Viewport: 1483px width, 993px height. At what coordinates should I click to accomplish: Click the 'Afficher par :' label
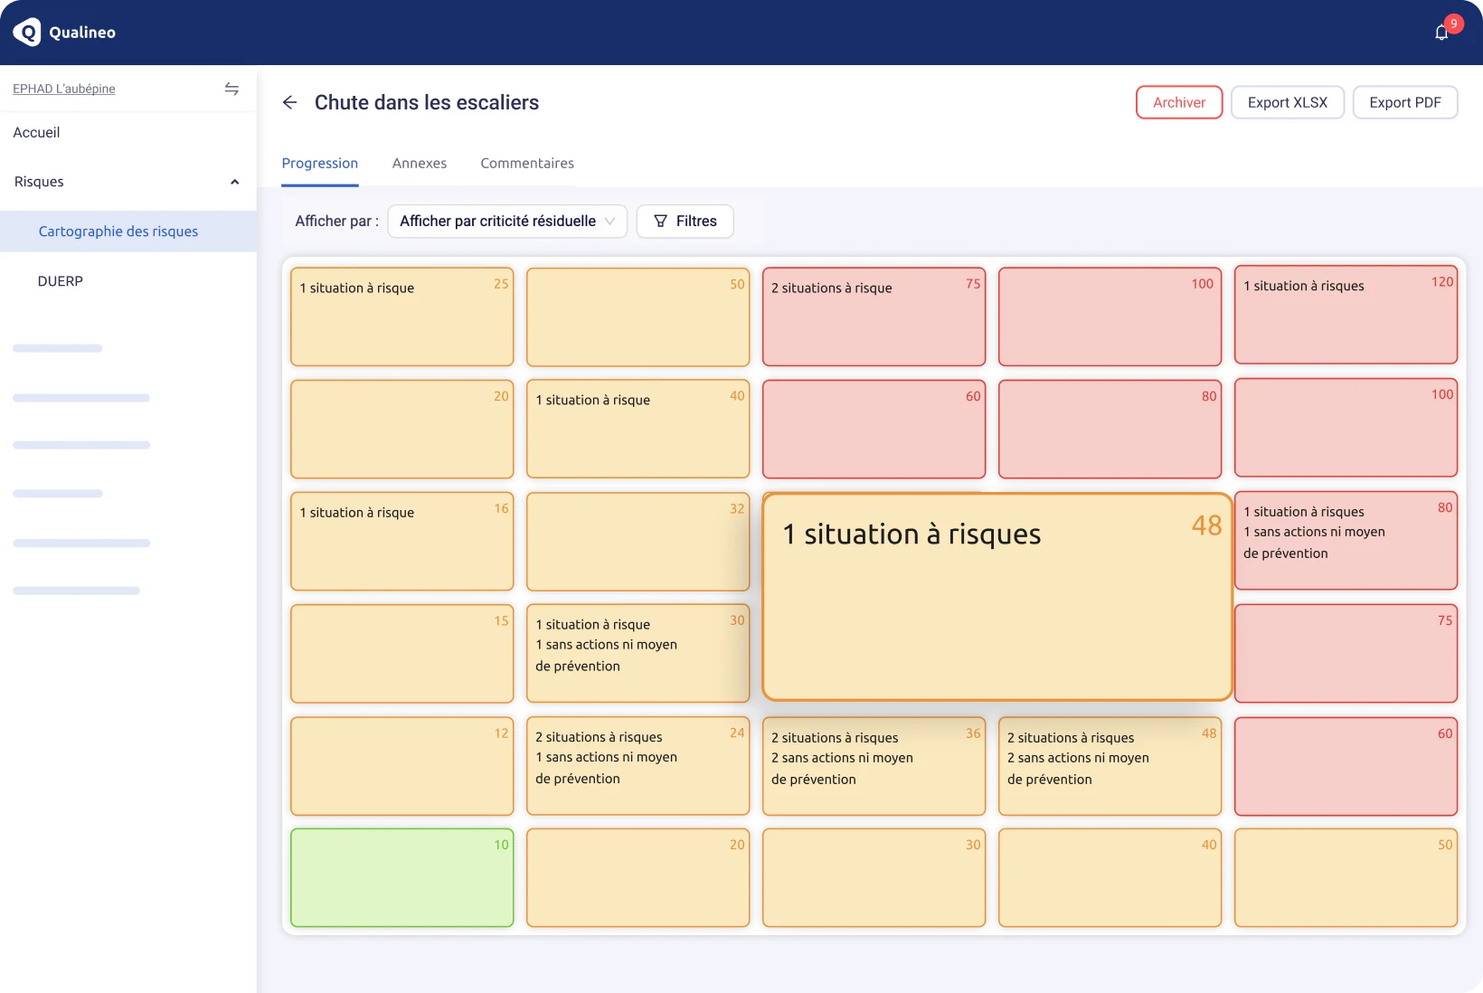(337, 221)
